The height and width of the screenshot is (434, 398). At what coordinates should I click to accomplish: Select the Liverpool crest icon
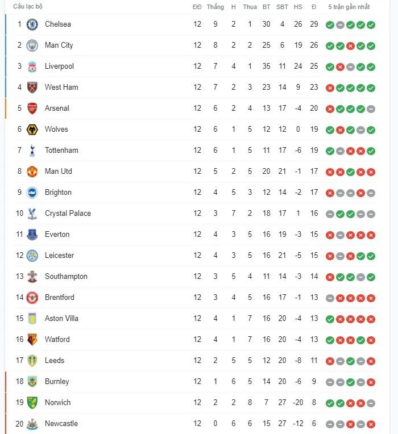point(32,66)
